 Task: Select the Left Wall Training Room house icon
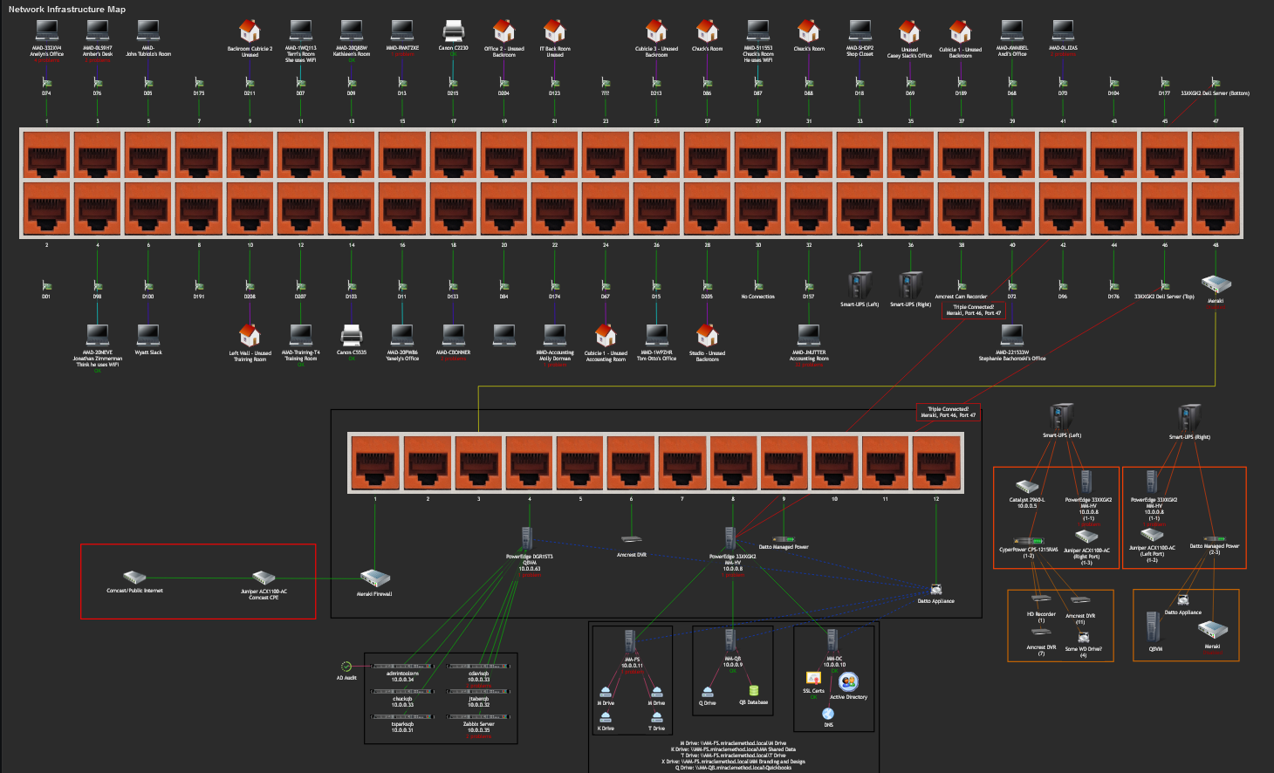pyautogui.click(x=250, y=336)
